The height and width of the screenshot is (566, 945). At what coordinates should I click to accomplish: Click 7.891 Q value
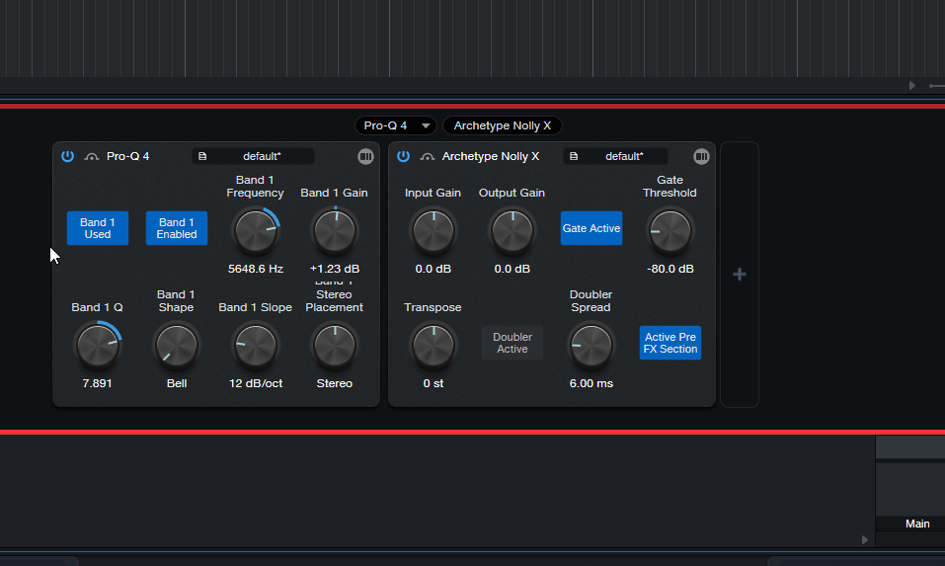[x=97, y=383]
